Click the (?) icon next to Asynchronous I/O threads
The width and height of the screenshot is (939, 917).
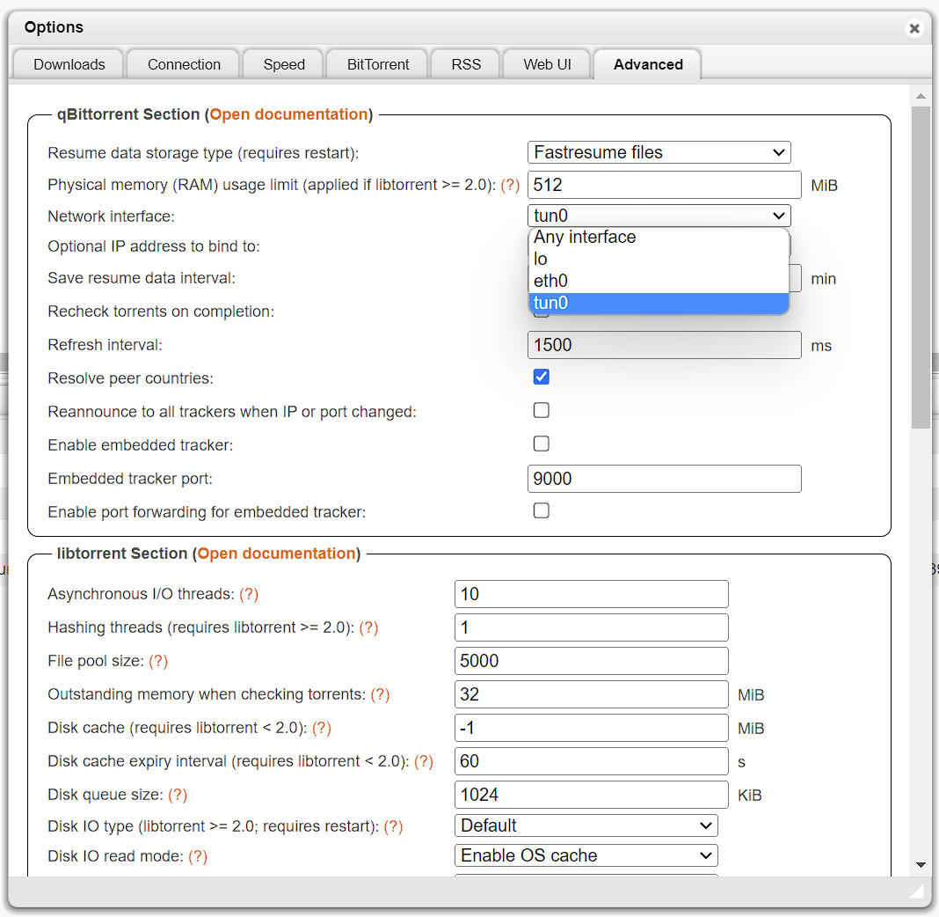point(250,595)
